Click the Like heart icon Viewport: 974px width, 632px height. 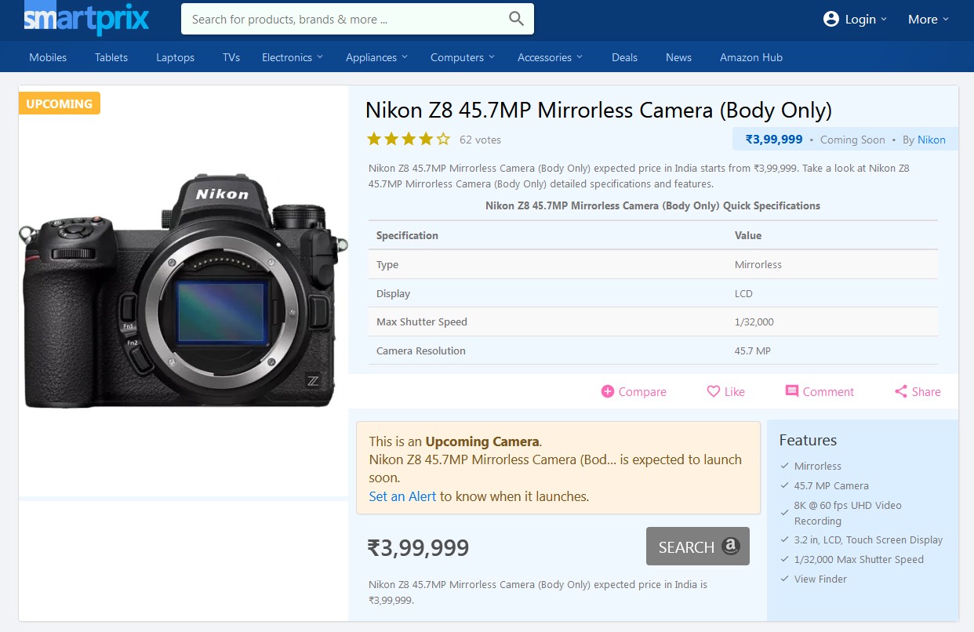[x=713, y=391]
